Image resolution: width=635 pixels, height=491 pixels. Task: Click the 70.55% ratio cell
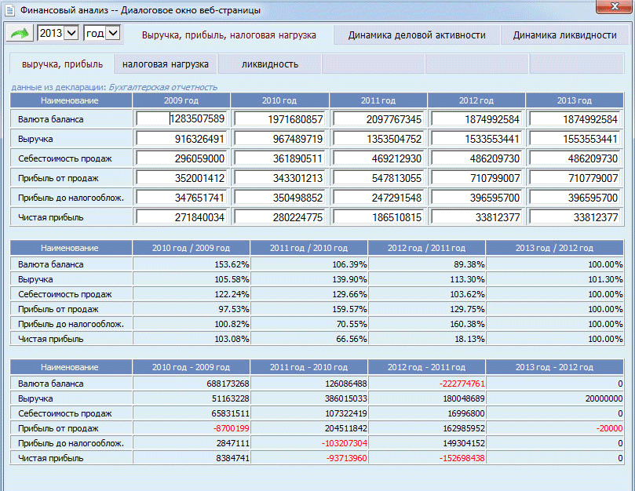[x=308, y=324]
